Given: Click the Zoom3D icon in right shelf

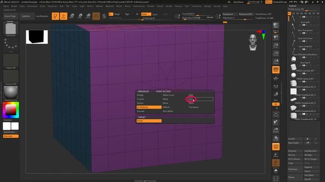Looking at the screenshot, I should (276, 130).
